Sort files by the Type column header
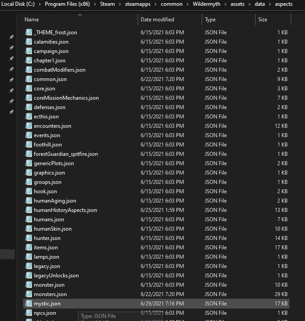Screen dimensions: 305x321 pyautogui.click(x=210, y=20)
